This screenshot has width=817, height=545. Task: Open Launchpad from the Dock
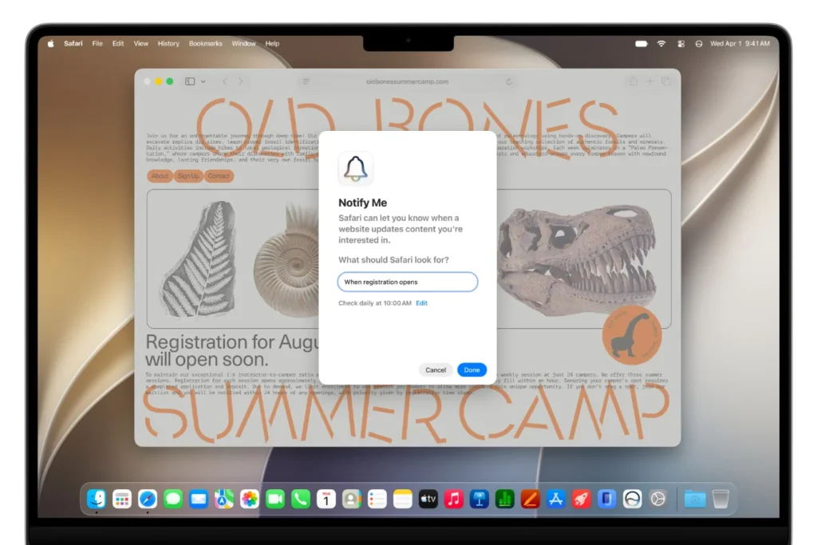pyautogui.click(x=122, y=500)
